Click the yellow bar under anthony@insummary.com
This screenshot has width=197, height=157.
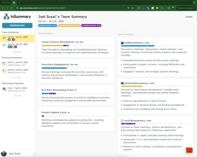click(132, 86)
